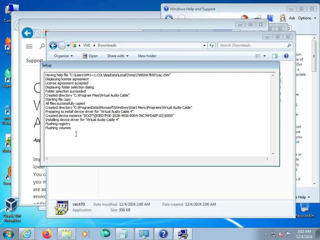Open hamburger menu on the Support page

point(29,46)
